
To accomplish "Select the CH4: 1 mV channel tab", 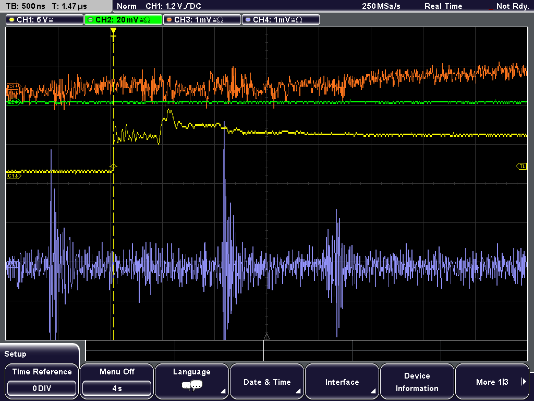I will point(281,20).
